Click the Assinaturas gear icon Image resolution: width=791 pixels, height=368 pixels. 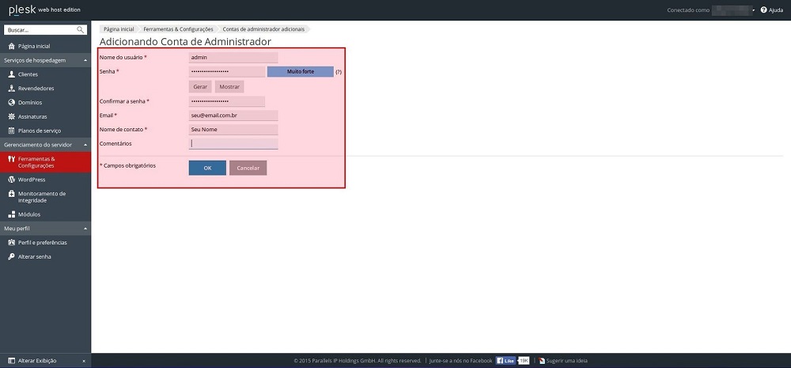(11, 116)
